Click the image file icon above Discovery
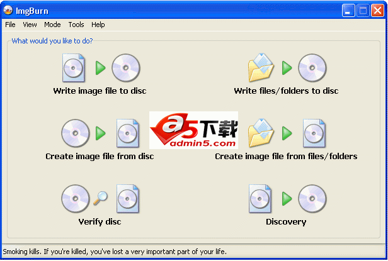This screenshot has width=388, height=261. tap(260, 199)
